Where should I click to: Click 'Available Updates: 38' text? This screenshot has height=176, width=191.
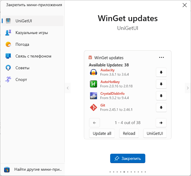[109, 65]
